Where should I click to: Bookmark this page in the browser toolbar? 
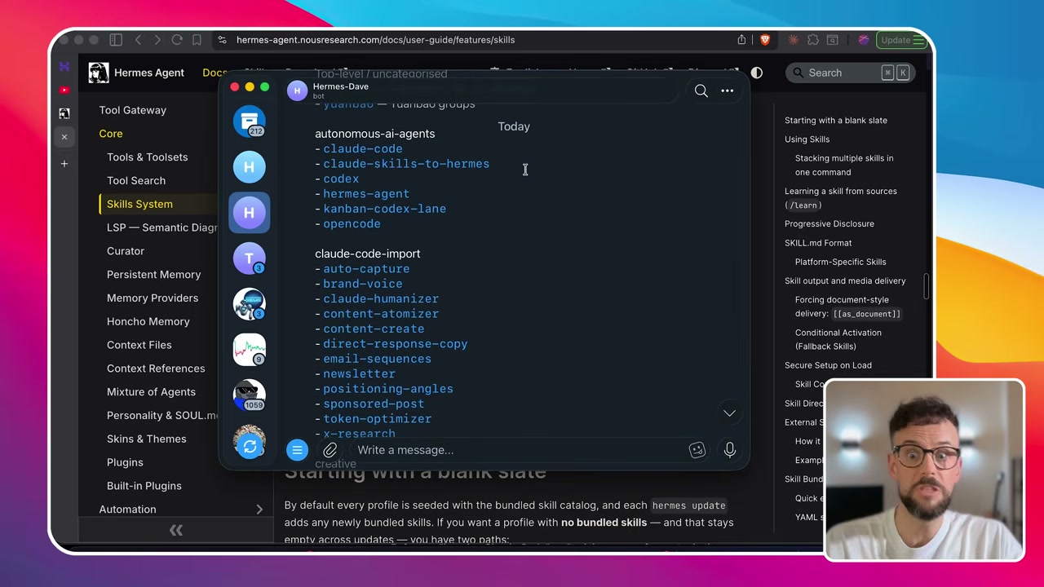coord(197,40)
